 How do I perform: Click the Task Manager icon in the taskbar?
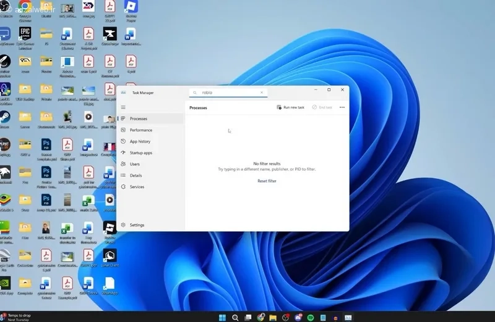tap(348, 318)
